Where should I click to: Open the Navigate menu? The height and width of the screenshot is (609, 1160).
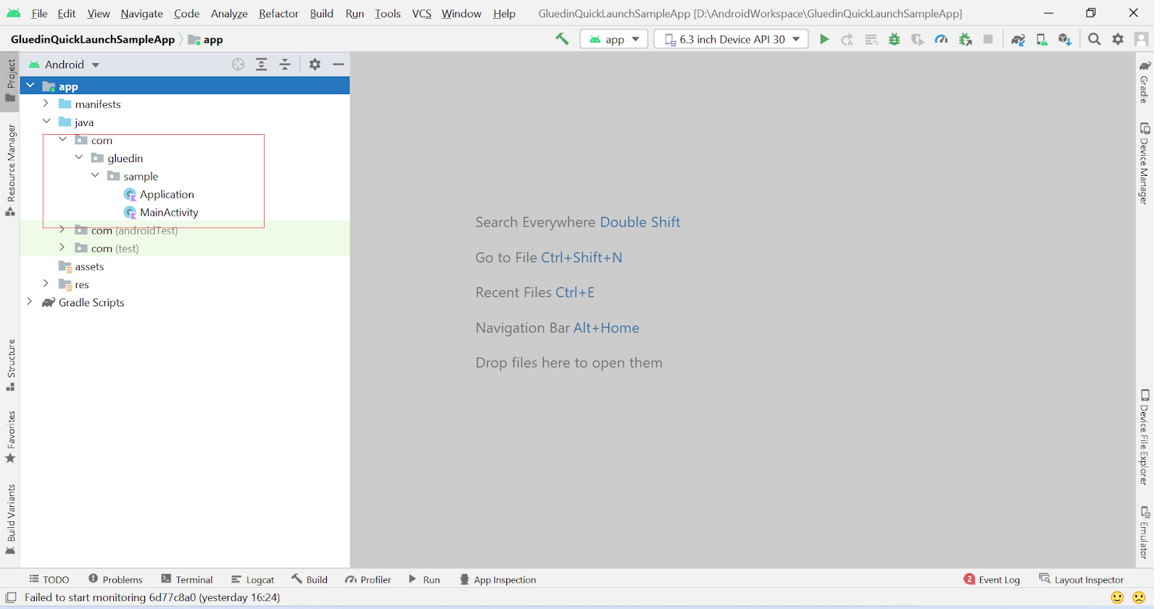(141, 13)
